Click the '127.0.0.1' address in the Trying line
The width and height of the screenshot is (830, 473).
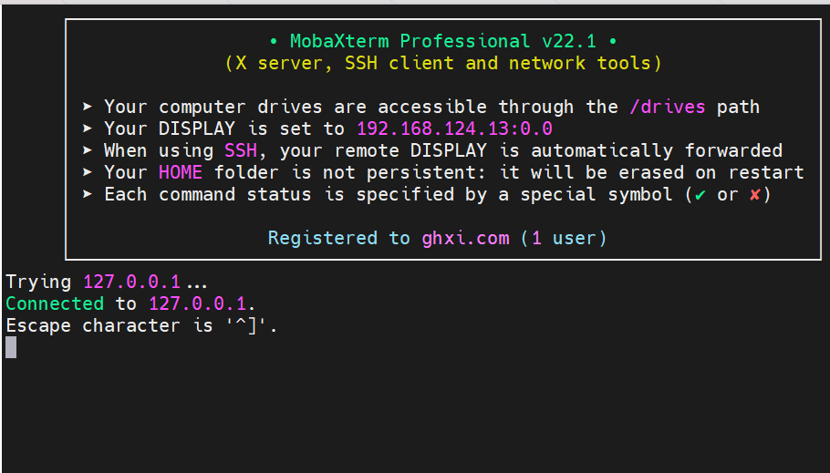[x=132, y=282]
